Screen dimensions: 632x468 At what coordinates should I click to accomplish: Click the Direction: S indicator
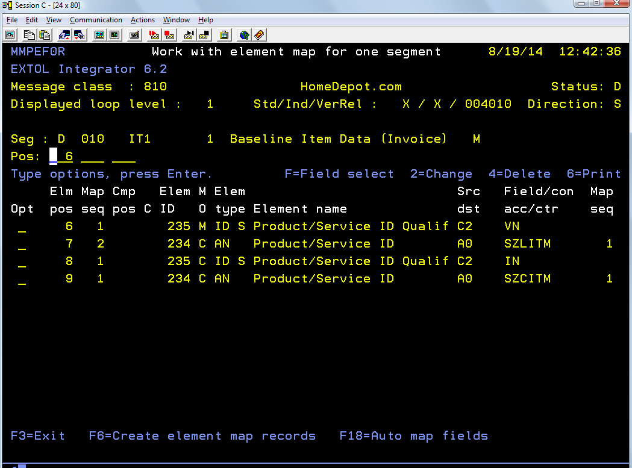574,104
